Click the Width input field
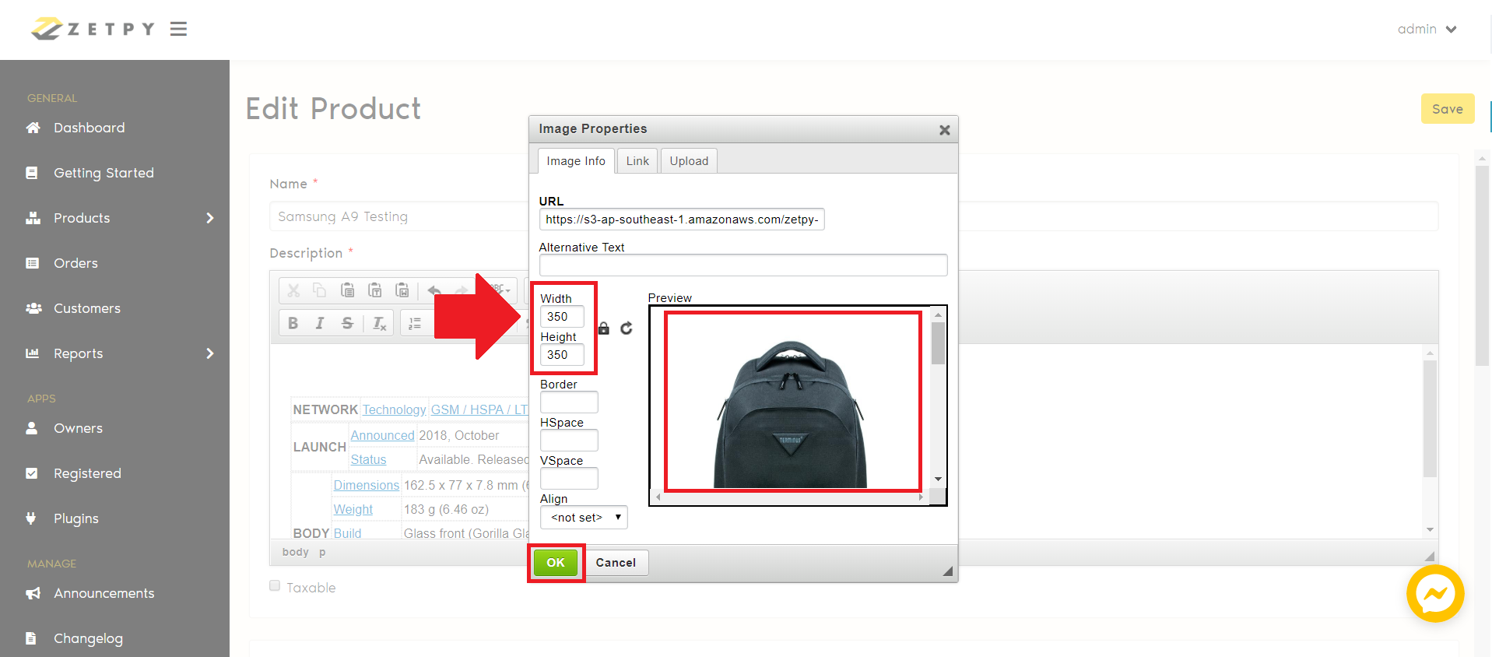The width and height of the screenshot is (1492, 657). coord(562,317)
